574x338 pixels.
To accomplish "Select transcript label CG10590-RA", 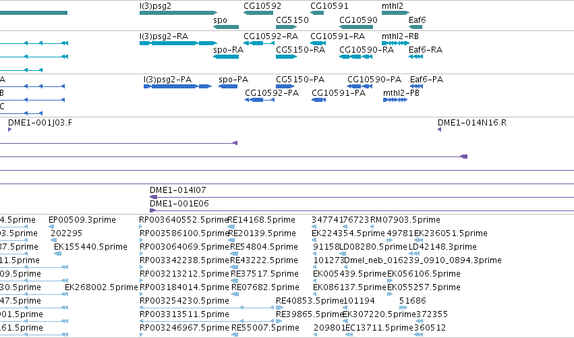I will 366,49.
